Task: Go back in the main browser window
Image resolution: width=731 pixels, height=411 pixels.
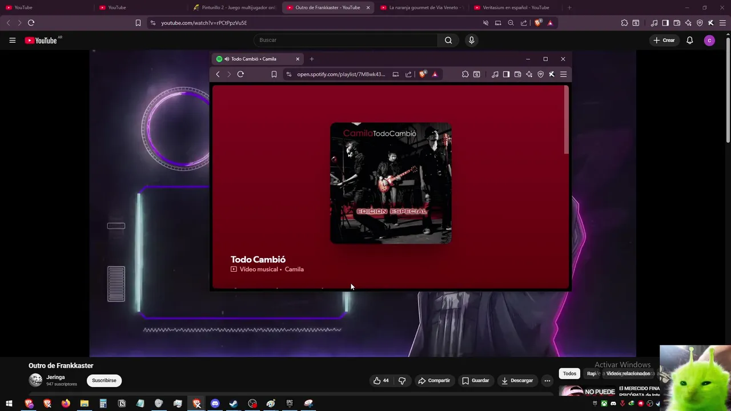Action: 8,23
